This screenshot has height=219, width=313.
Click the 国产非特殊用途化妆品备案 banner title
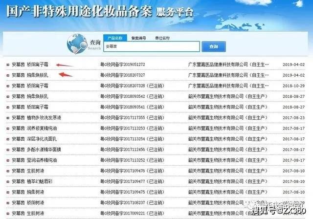tap(79, 11)
